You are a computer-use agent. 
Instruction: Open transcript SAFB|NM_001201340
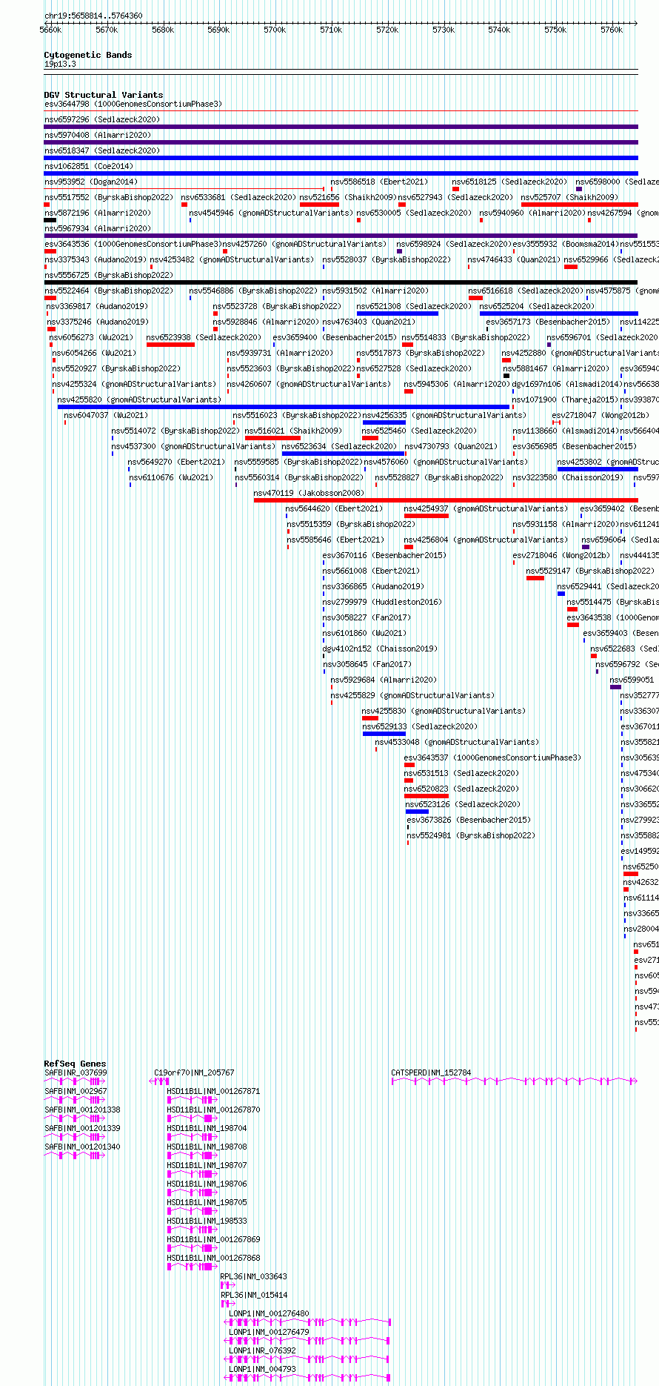click(82, 1147)
